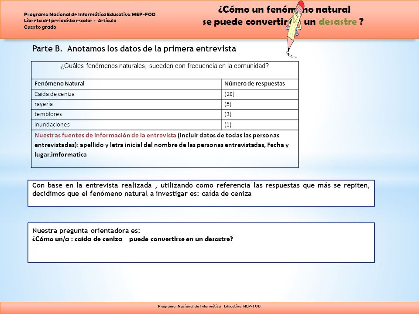This screenshot has height=314, width=419.
Task: Click red text 'Nuestras fuentes de información'
Action: click(105, 135)
